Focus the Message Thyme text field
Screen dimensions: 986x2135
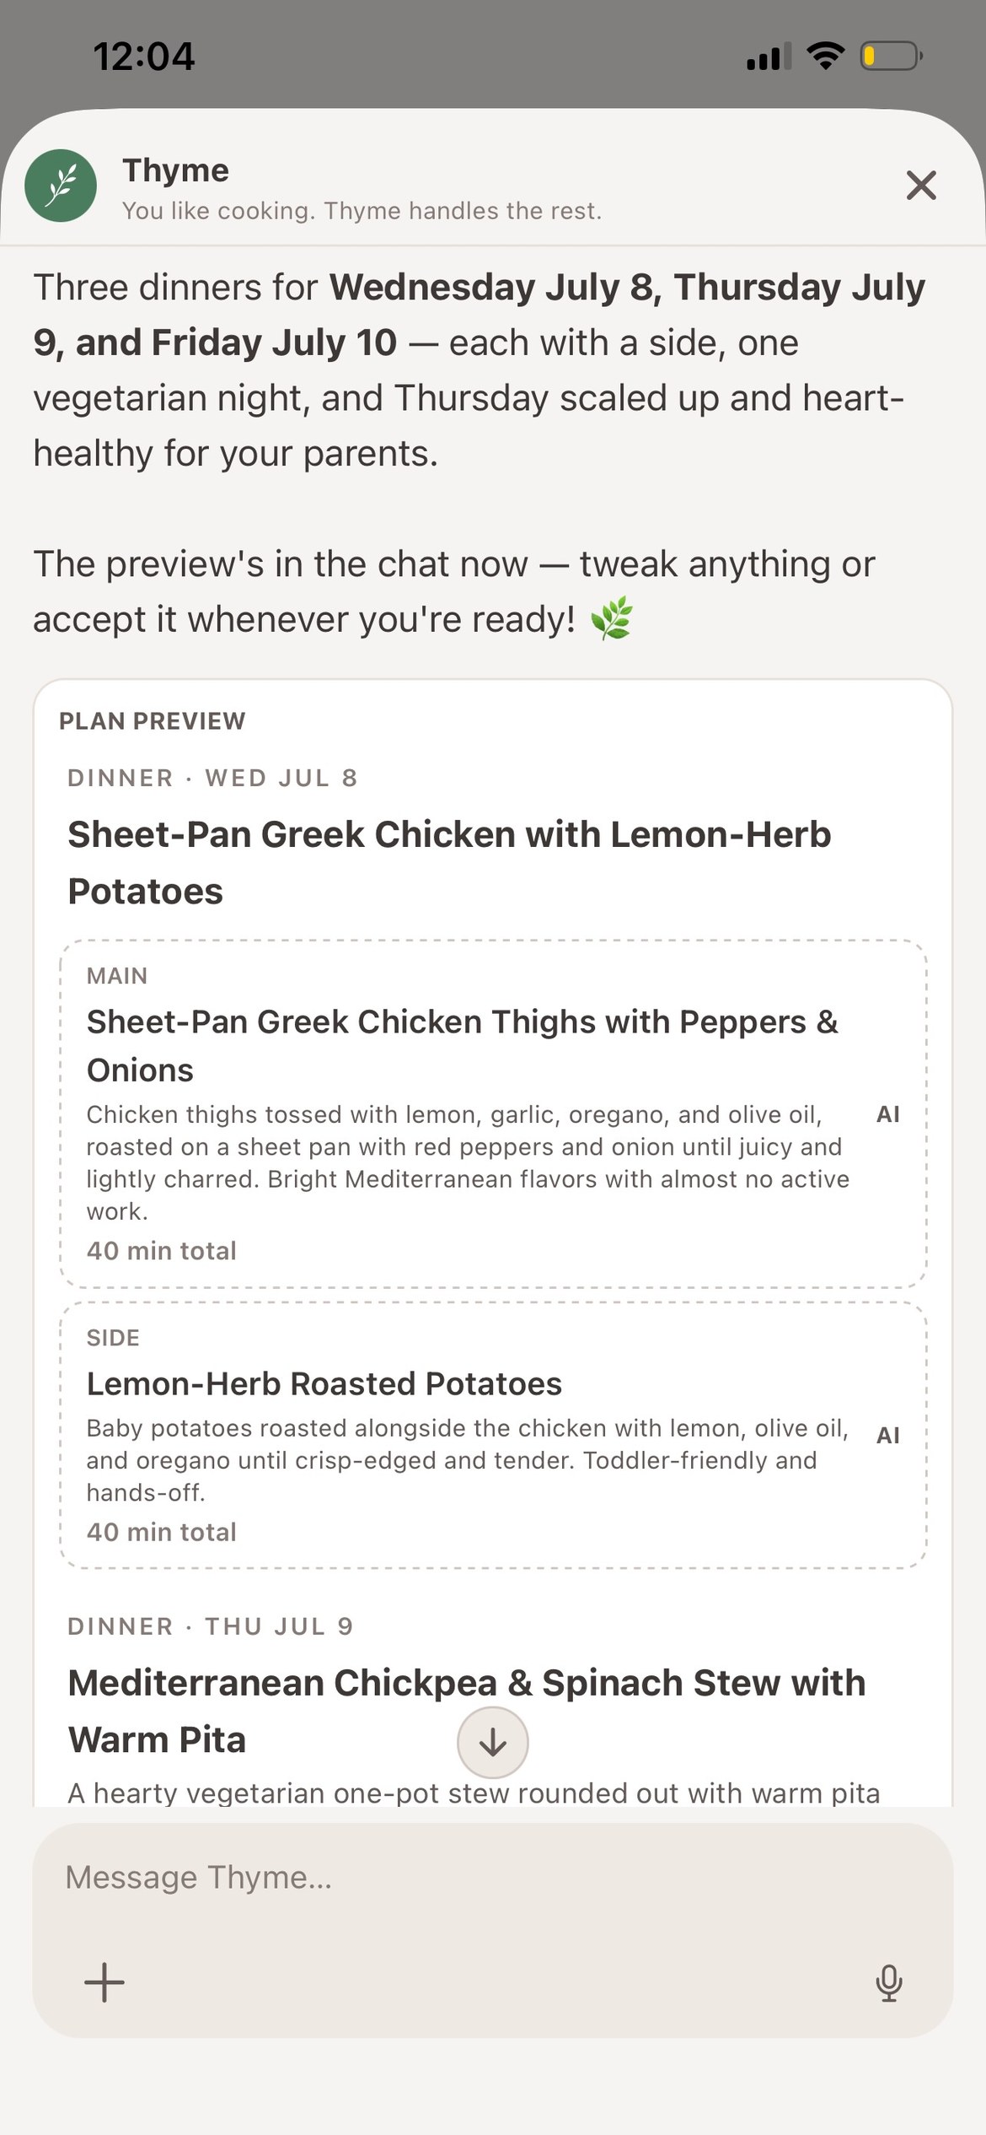(493, 1878)
